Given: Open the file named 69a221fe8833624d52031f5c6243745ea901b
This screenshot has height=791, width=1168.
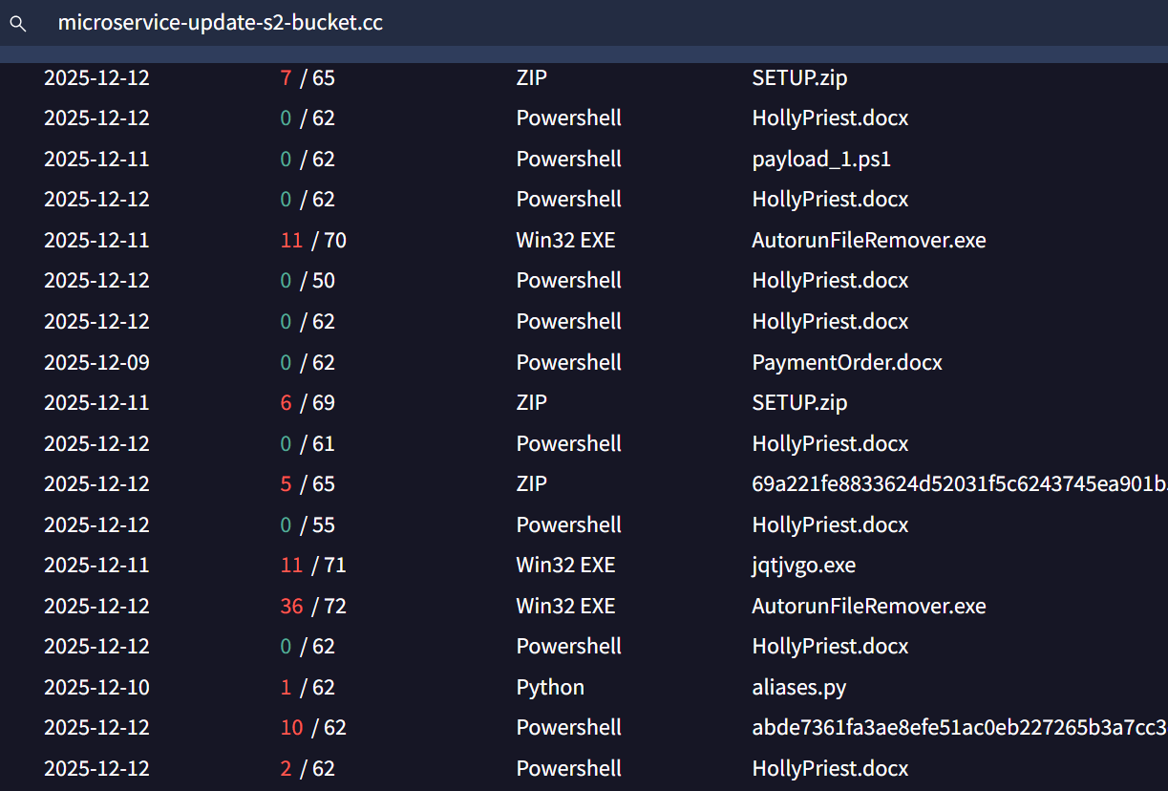Looking at the screenshot, I should pyautogui.click(x=960, y=483).
